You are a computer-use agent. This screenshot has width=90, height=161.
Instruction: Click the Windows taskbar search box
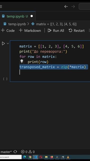coord(11,157)
